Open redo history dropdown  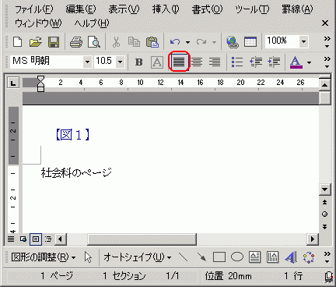(x=214, y=42)
